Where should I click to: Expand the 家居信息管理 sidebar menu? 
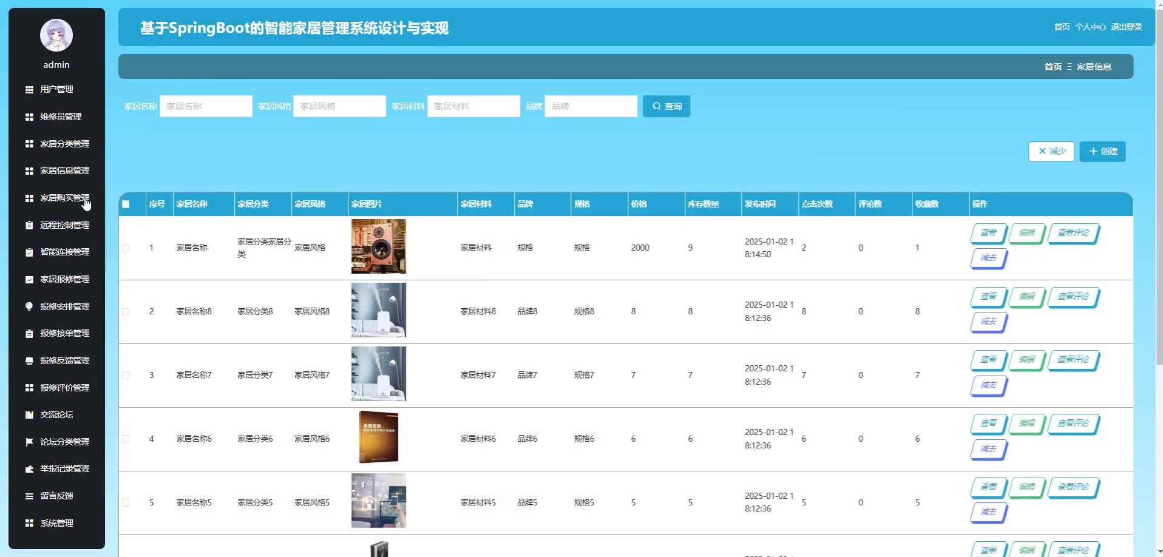(64, 171)
